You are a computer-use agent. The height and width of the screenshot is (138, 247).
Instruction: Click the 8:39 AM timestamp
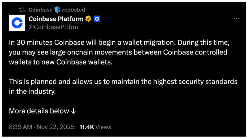point(20,127)
